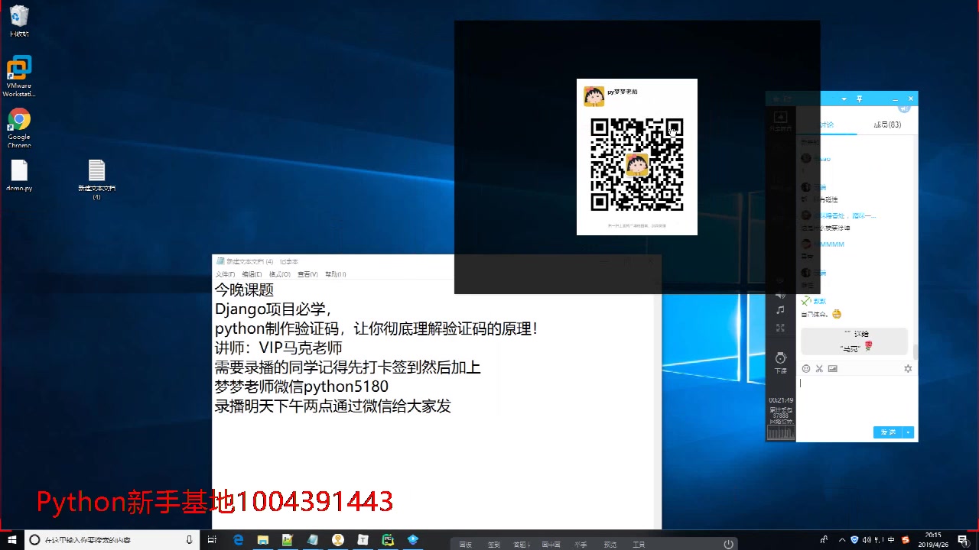Expand the send button dropdown arrow
Screen dimensions: 979x550
click(909, 432)
